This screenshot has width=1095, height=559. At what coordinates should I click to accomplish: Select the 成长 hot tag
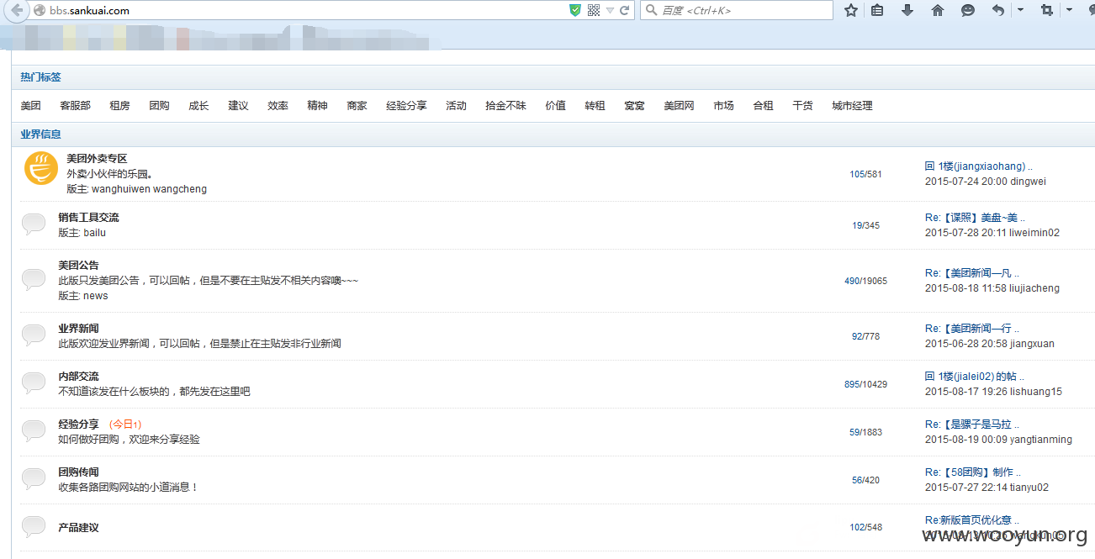coord(199,106)
